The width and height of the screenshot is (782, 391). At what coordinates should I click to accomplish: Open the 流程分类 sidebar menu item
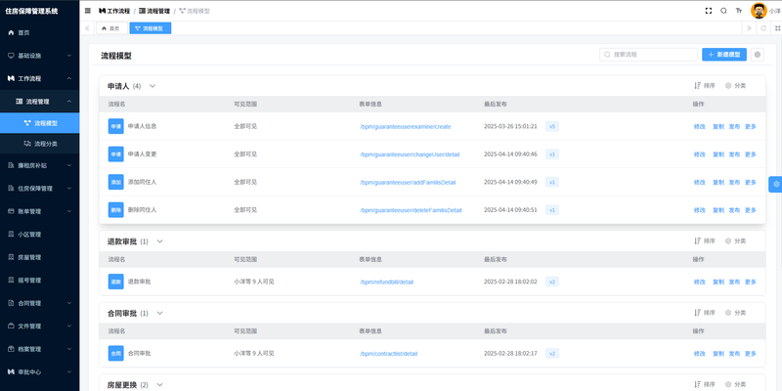(46, 144)
